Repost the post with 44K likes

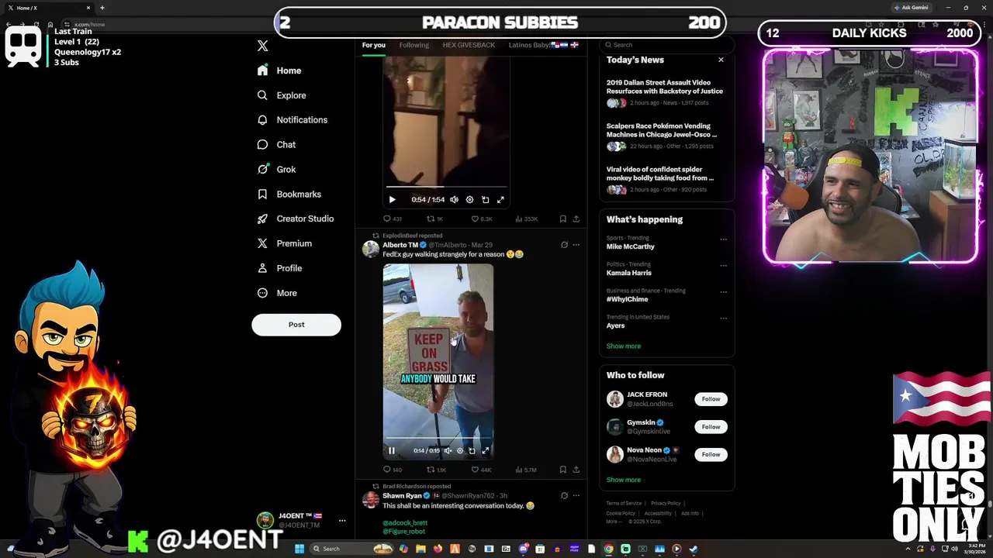pyautogui.click(x=436, y=470)
